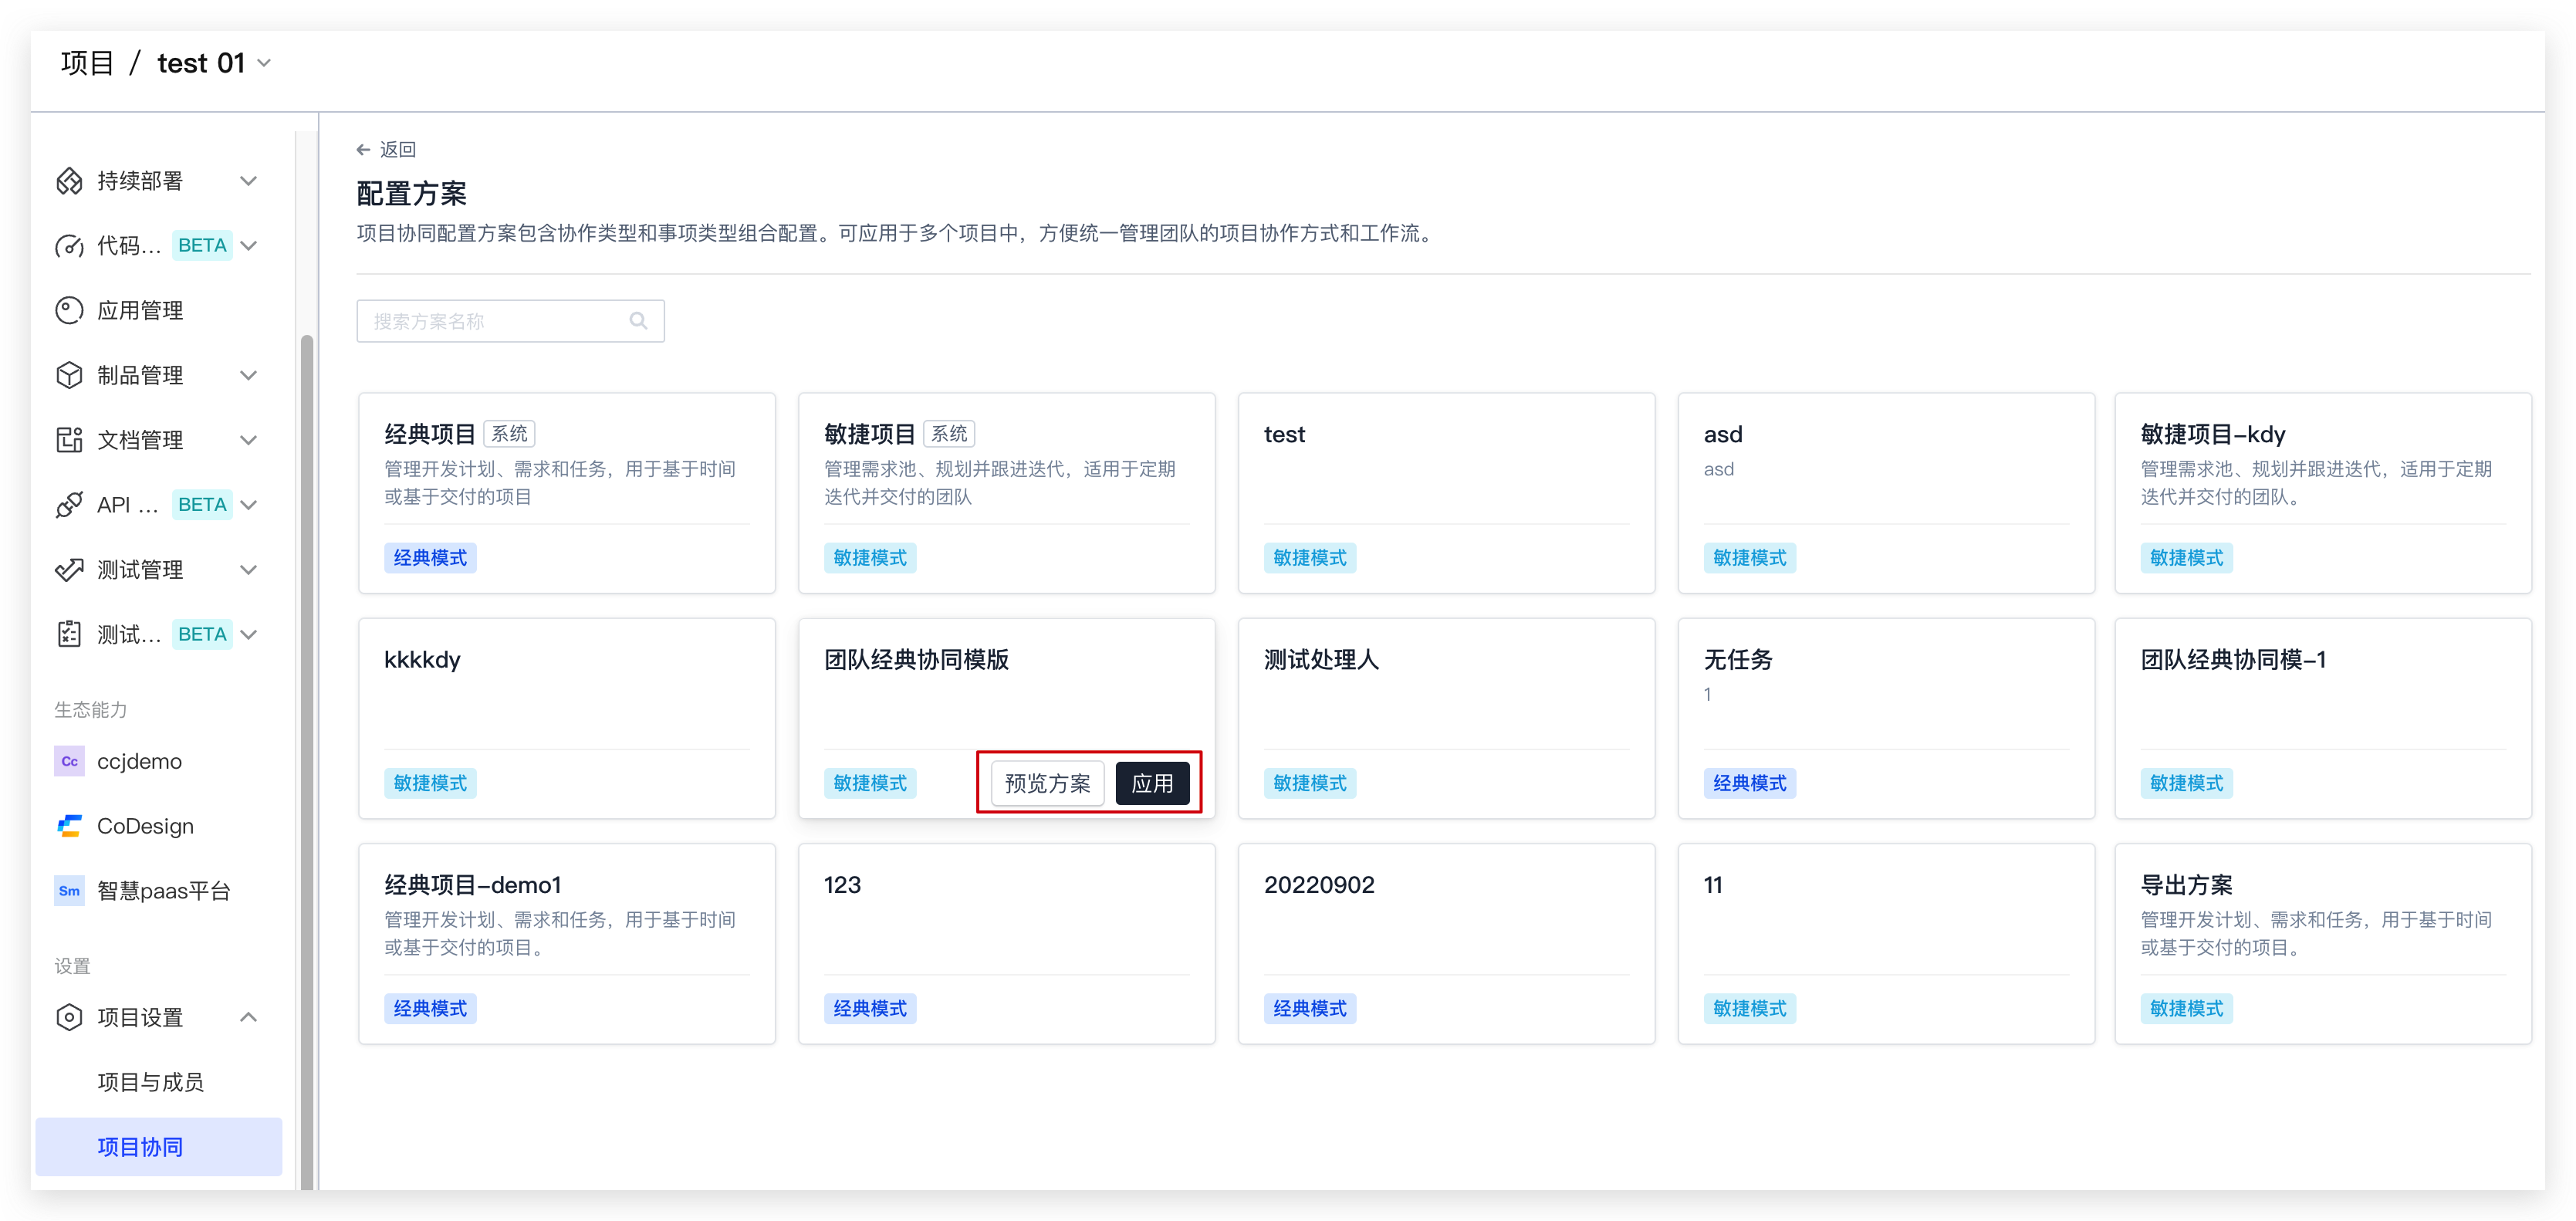
Task: Open the 测试处理人 scheme card
Action: 1446,718
